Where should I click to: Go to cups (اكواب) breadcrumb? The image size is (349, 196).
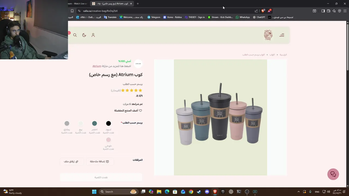272,55
